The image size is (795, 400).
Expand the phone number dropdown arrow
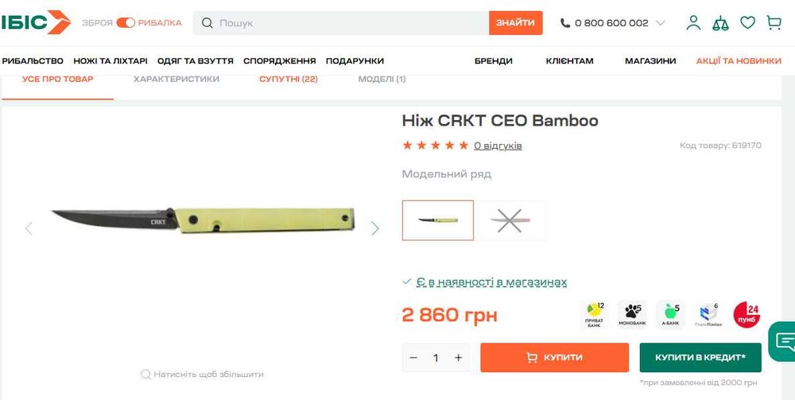coord(660,23)
